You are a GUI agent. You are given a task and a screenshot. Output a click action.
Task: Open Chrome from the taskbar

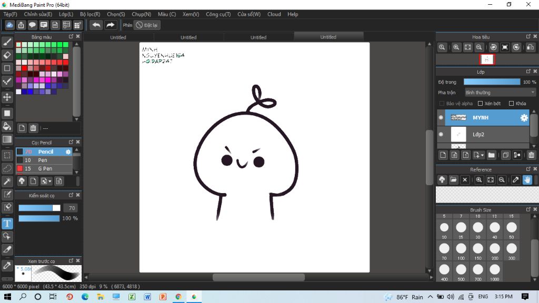click(x=178, y=297)
